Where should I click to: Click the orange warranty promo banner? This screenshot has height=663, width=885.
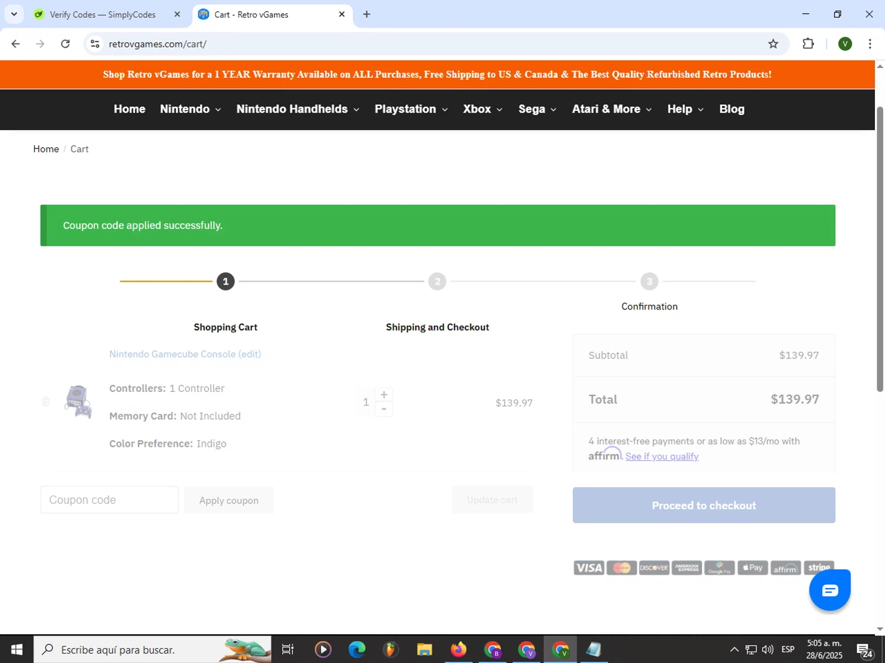tap(437, 75)
